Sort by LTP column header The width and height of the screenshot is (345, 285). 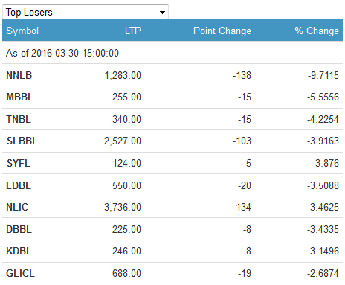(133, 31)
